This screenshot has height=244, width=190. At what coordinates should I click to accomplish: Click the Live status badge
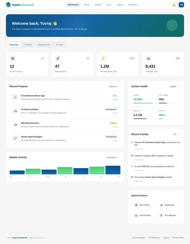(115, 96)
